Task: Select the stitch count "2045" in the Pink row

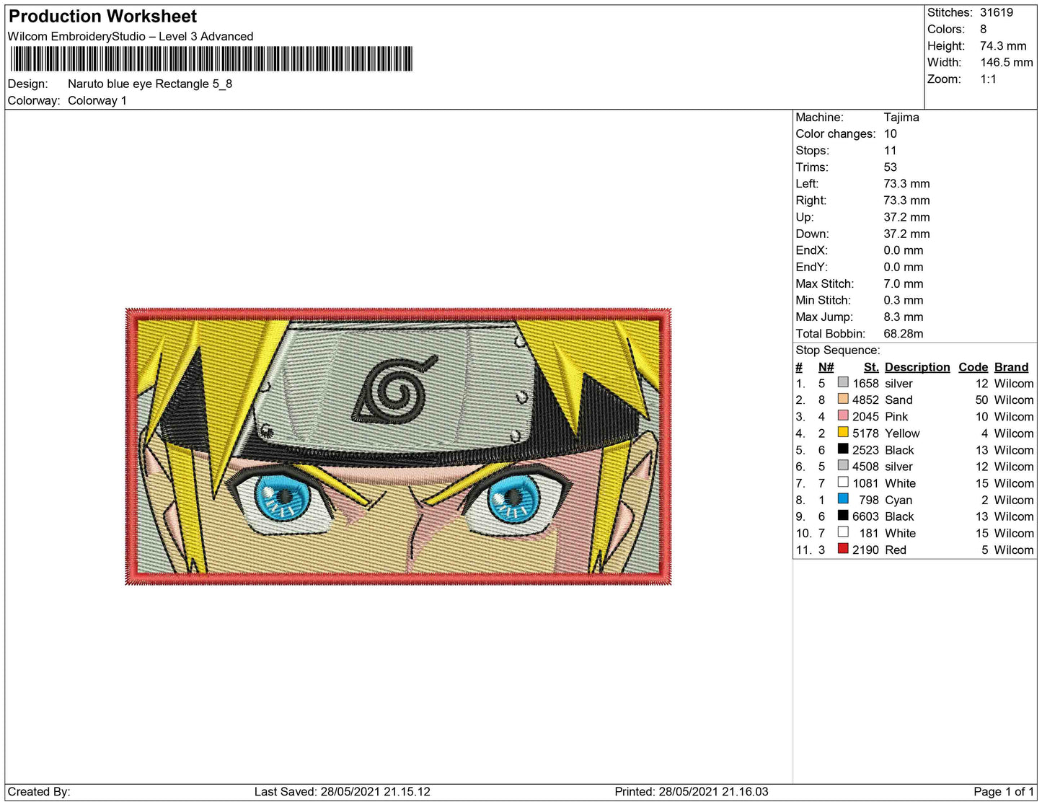Action: (x=865, y=416)
